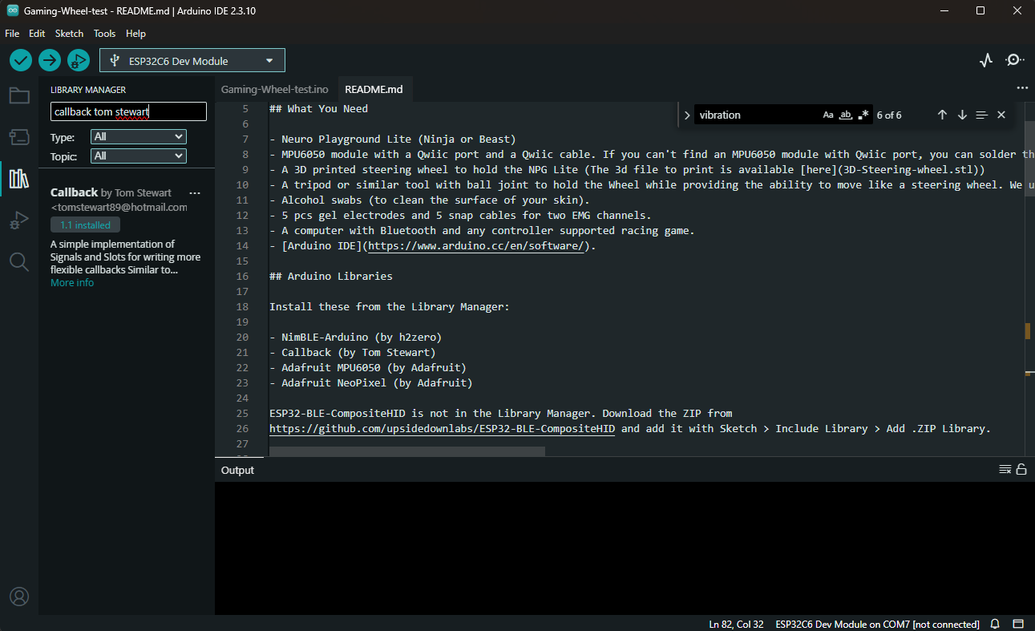Screen dimensions: 1035x631
Task: Click 'Install these from the Library Manager' line
Action: point(390,307)
